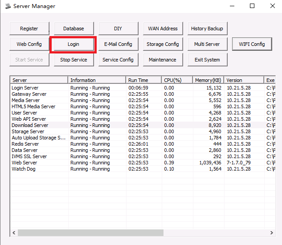Click Exit System

click(x=207, y=60)
